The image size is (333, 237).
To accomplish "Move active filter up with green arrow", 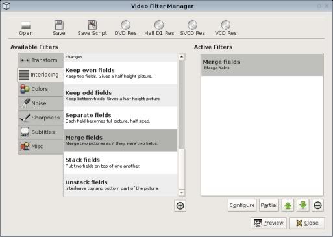I will (x=288, y=205).
